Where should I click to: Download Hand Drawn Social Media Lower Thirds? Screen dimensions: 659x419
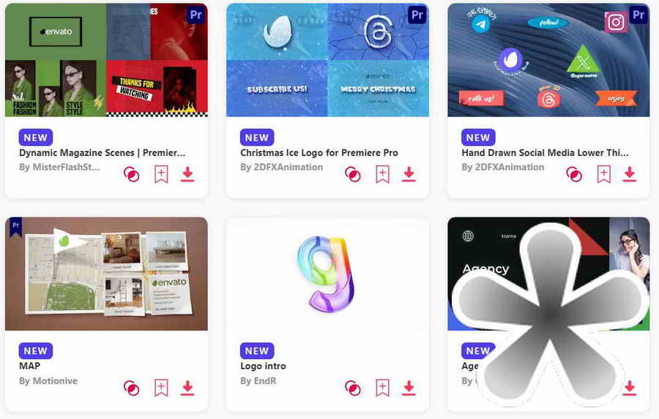(630, 174)
